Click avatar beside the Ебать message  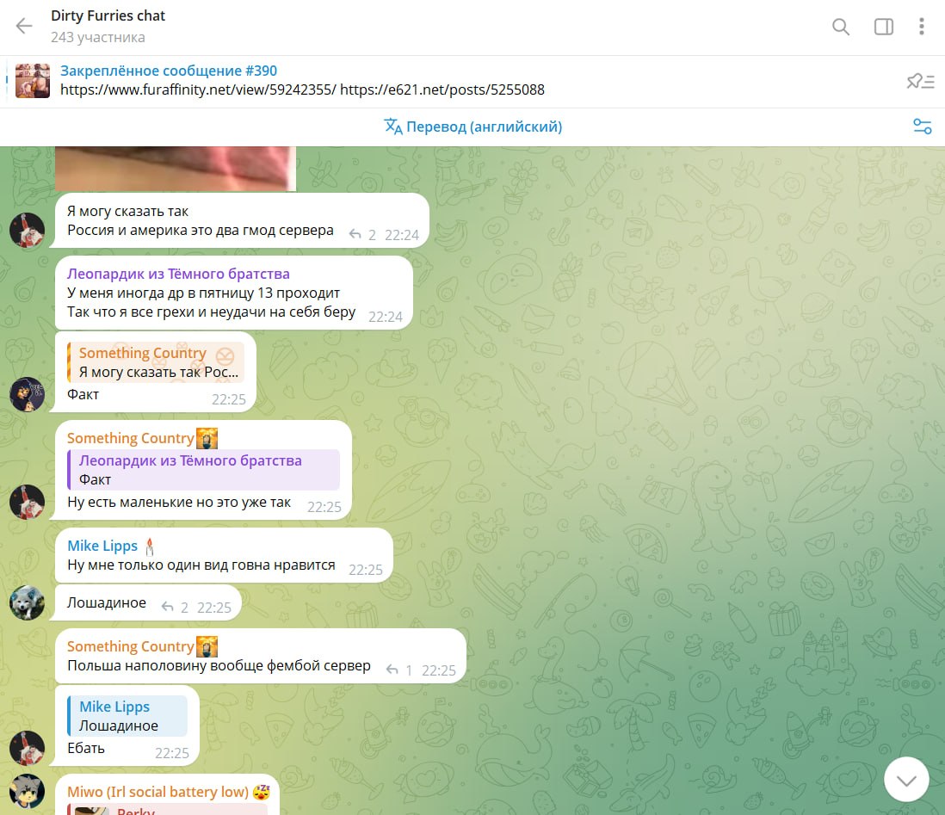(28, 748)
